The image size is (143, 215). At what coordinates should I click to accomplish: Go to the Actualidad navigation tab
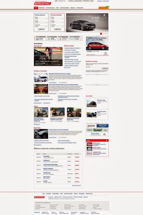42,8
